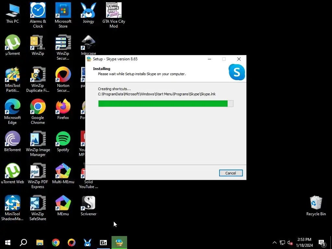Screen dimensions: 332x249
Task: Click the setup icon in the title bar
Action: click(x=89, y=59)
